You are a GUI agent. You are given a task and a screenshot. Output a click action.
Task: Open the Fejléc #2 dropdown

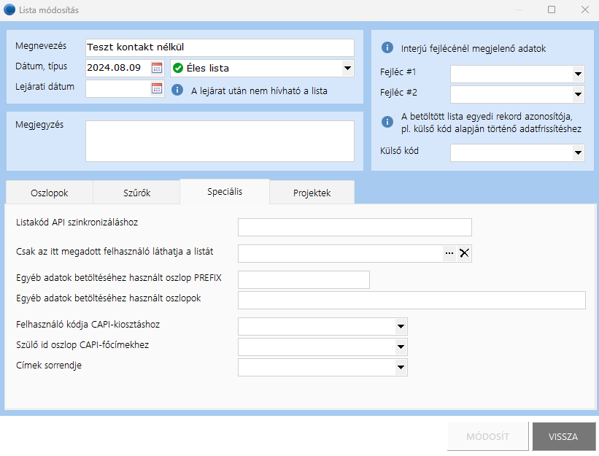point(578,94)
